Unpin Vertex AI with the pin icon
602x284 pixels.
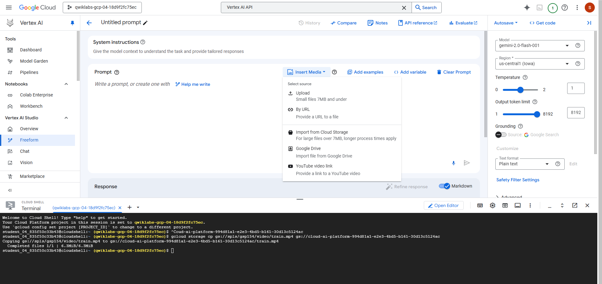click(72, 23)
